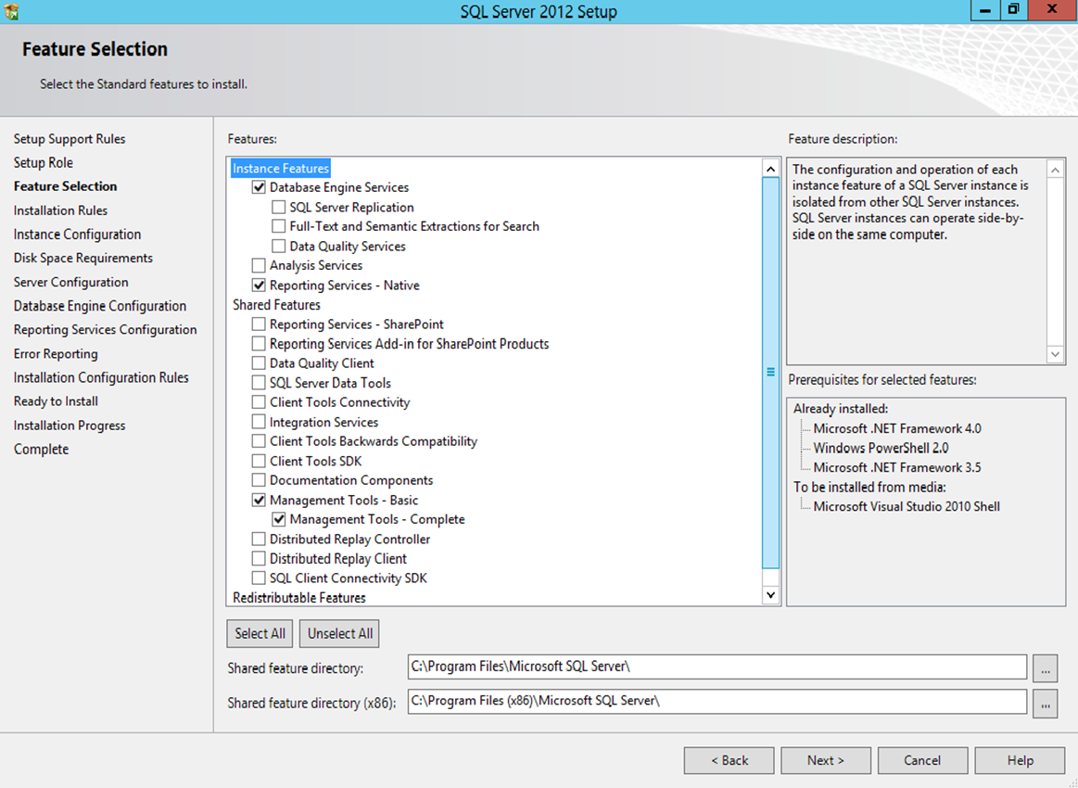Uncheck Database Engine Services
1078x788 pixels.
pos(259,187)
